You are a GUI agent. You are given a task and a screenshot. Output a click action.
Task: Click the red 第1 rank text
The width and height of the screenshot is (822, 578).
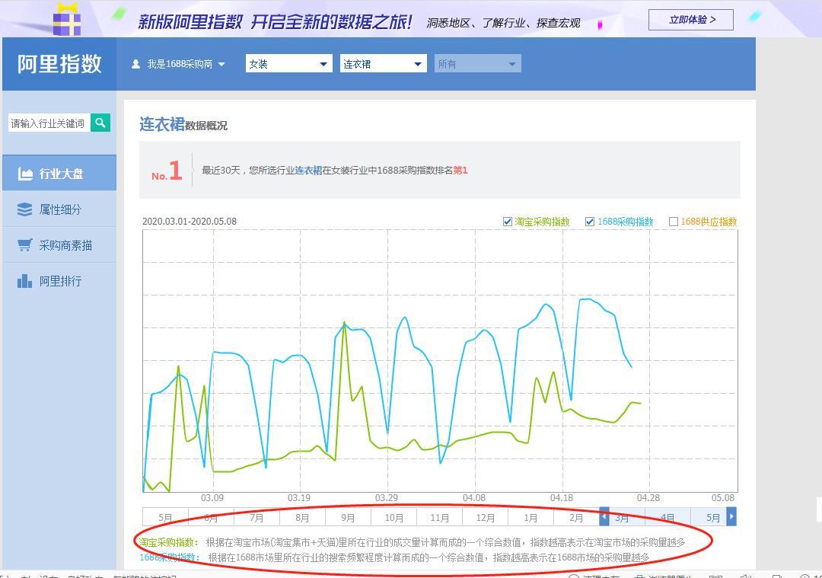click(x=460, y=170)
